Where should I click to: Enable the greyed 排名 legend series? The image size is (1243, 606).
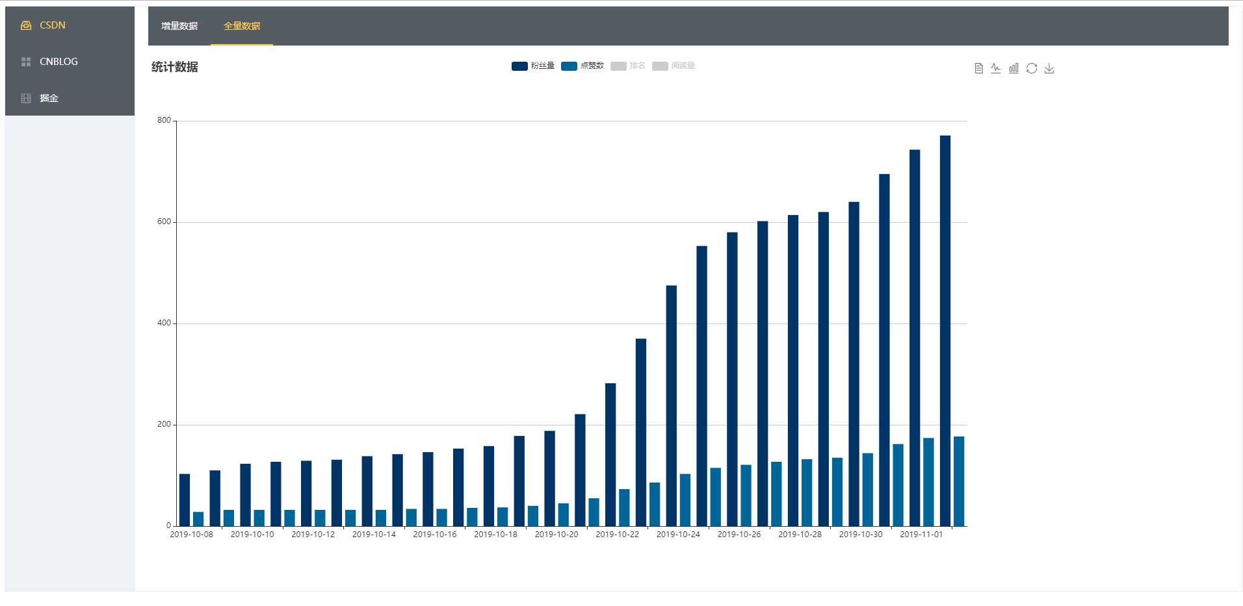[628, 66]
